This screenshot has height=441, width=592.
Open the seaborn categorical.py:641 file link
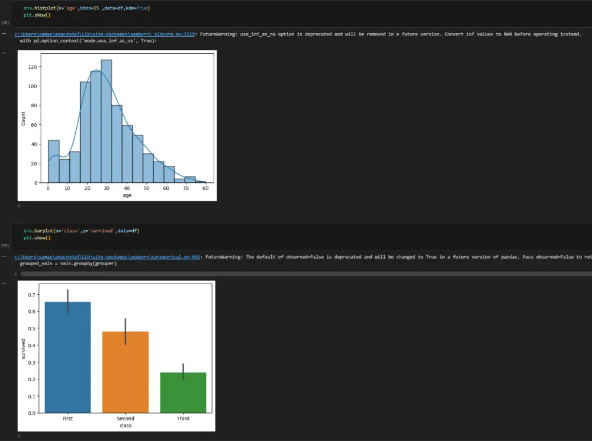107,257
